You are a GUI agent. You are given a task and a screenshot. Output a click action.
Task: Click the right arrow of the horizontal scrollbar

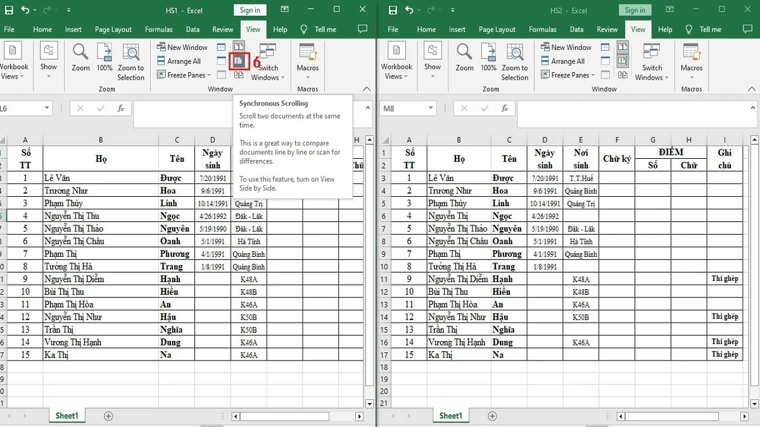(358, 416)
